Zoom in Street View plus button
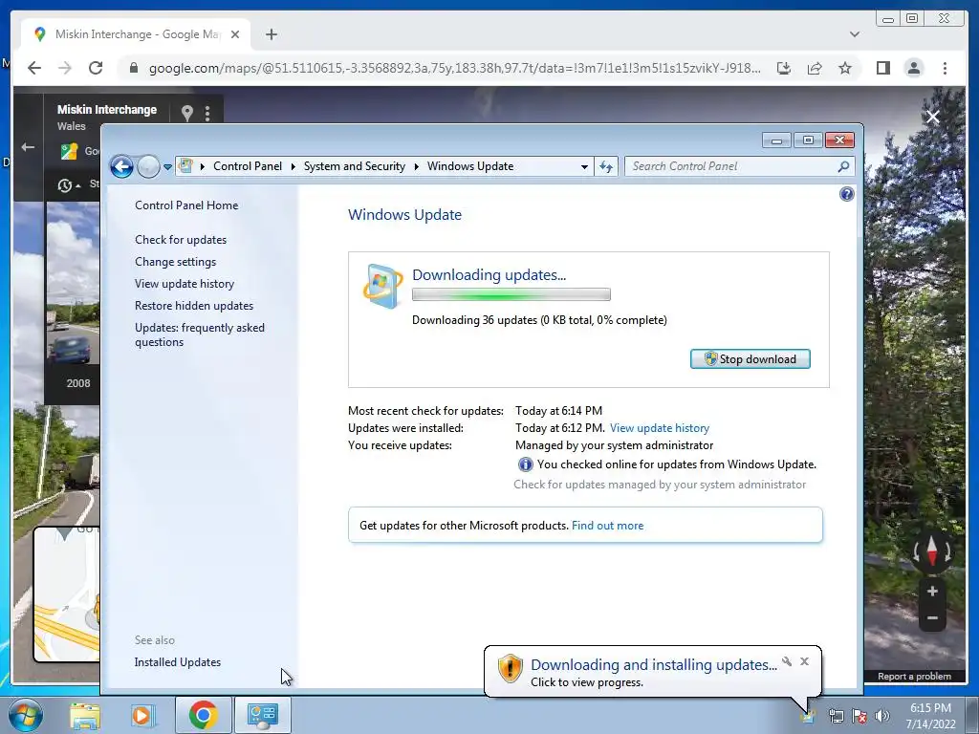This screenshot has height=734, width=979. coord(932,591)
